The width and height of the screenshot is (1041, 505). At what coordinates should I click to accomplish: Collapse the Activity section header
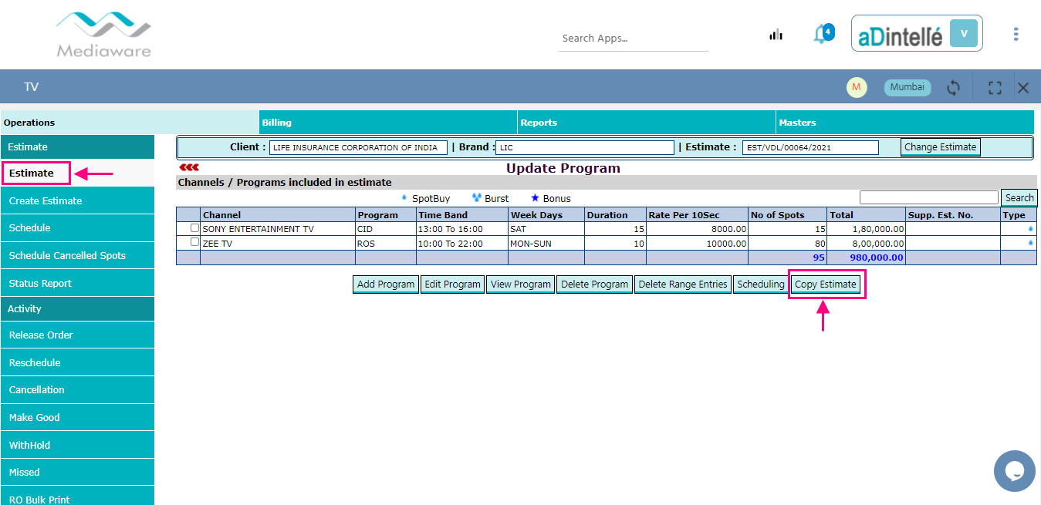77,308
